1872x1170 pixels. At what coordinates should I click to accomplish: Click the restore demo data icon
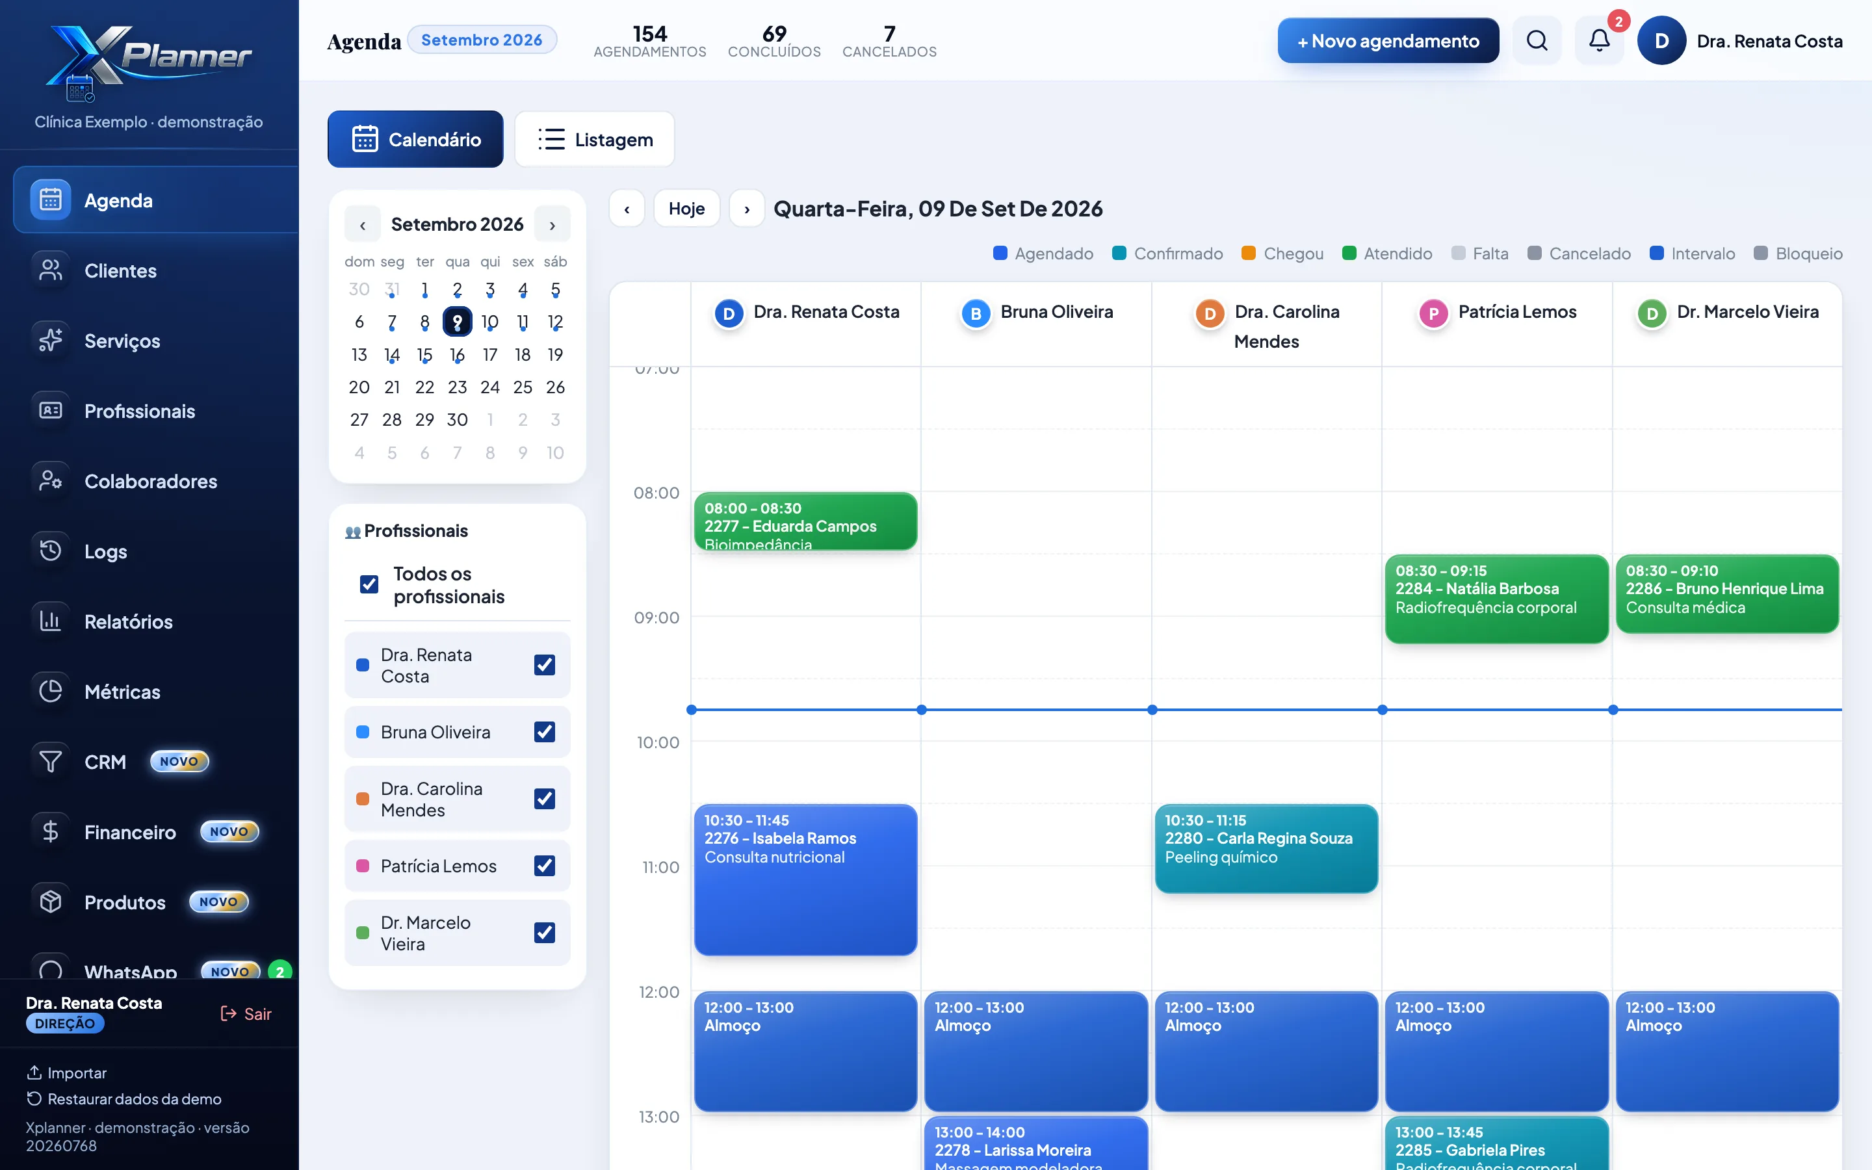pyautogui.click(x=34, y=1098)
